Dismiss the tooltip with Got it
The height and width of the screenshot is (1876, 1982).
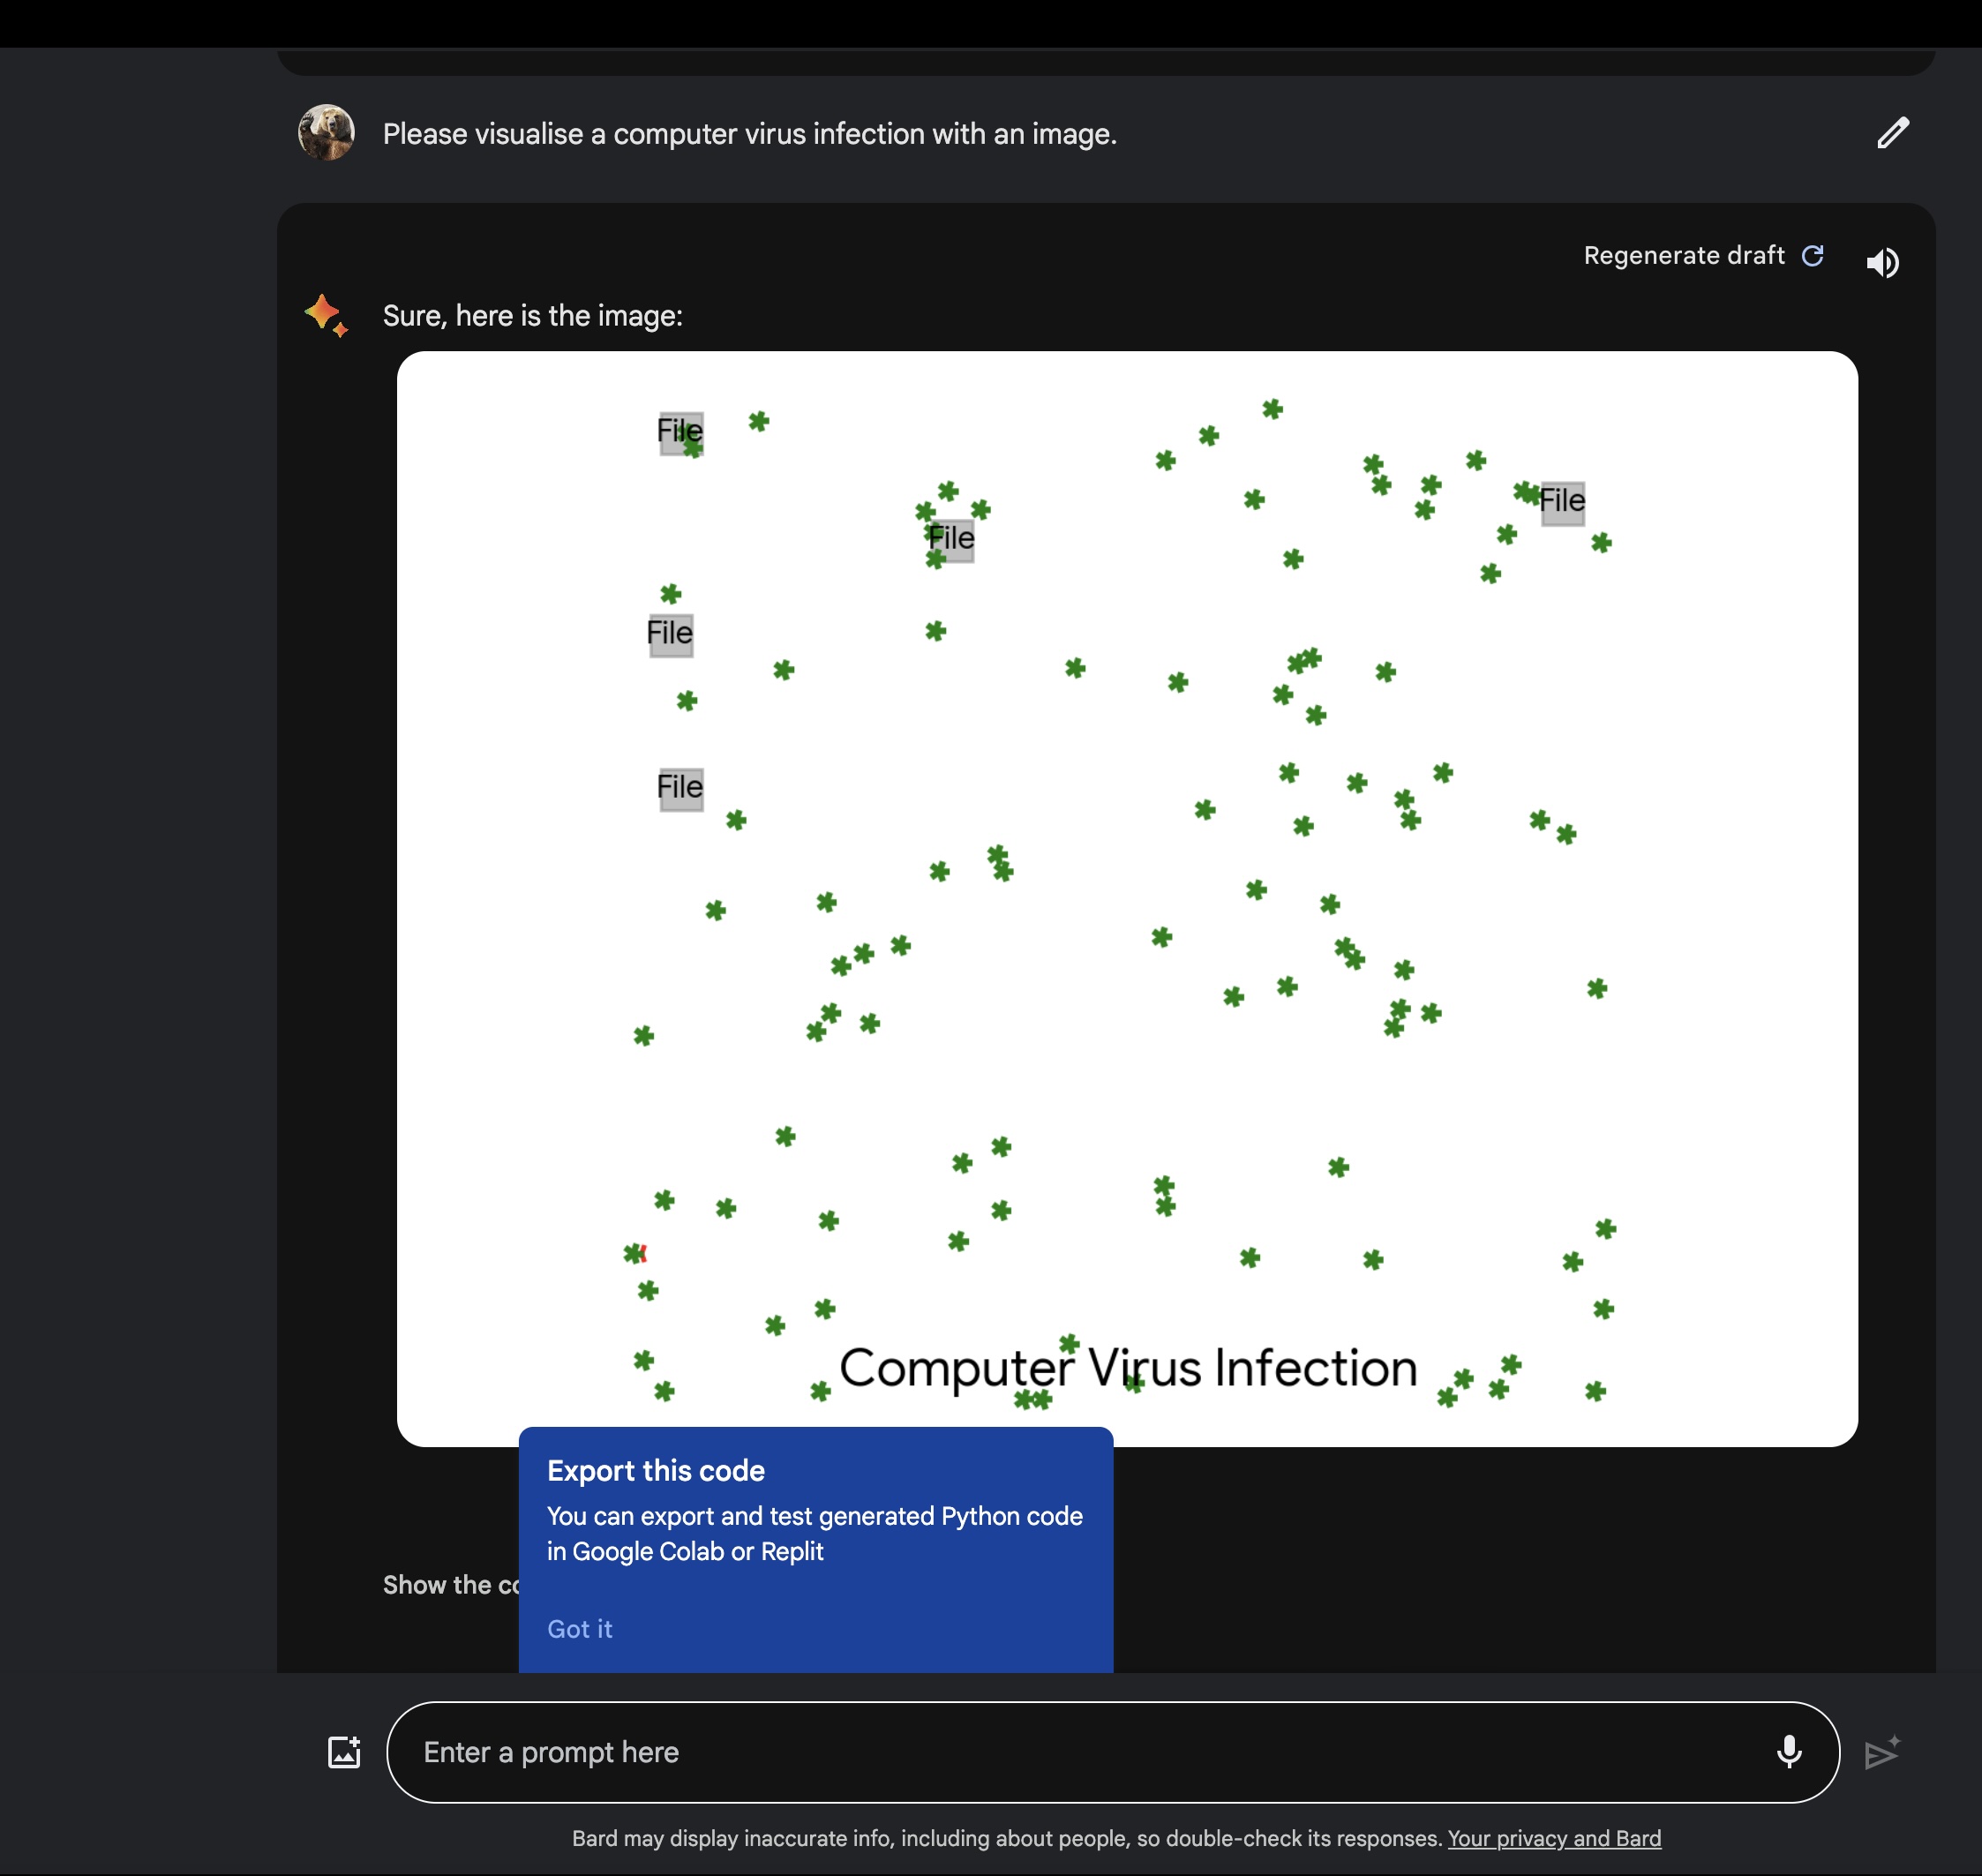pos(579,1629)
